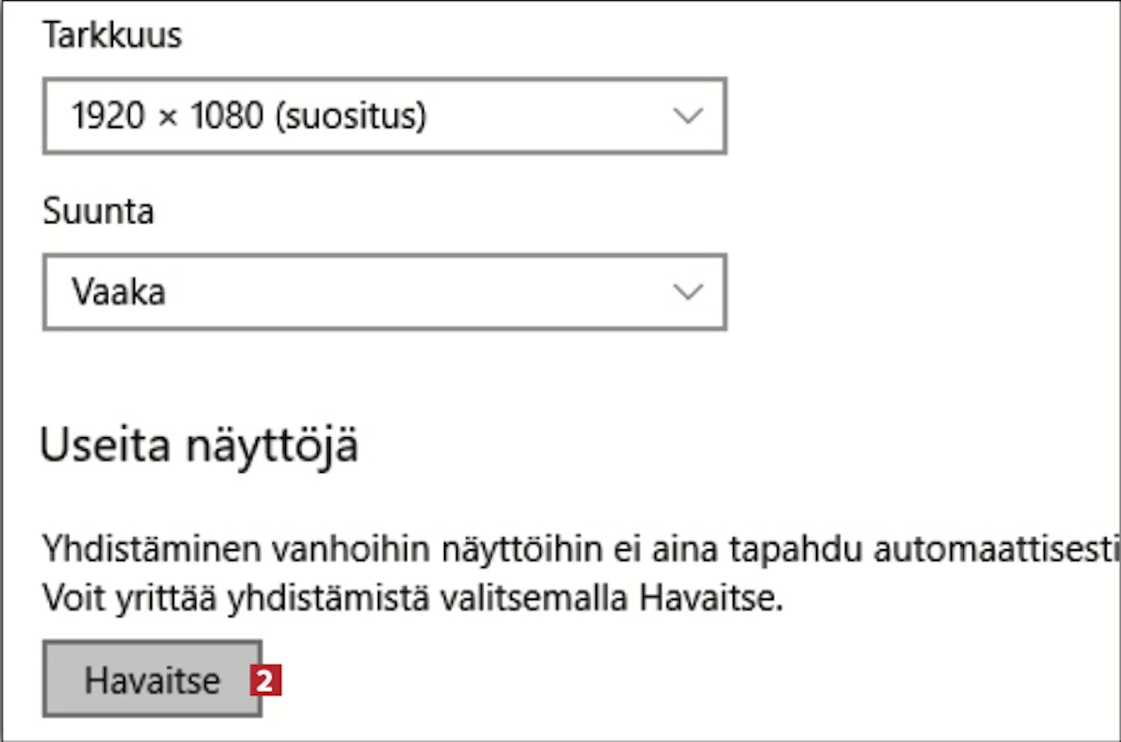Click the sentence beginning with Voit yrittää

tap(412, 598)
